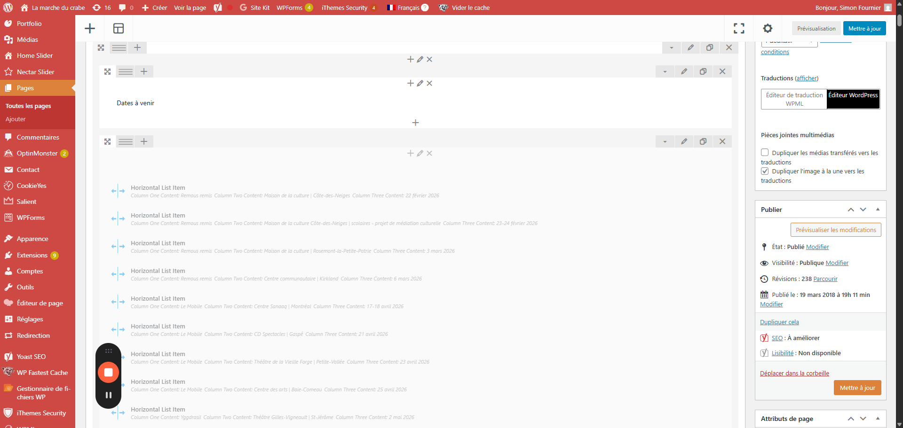Click blue Mettre à jour button at top

(x=864, y=29)
